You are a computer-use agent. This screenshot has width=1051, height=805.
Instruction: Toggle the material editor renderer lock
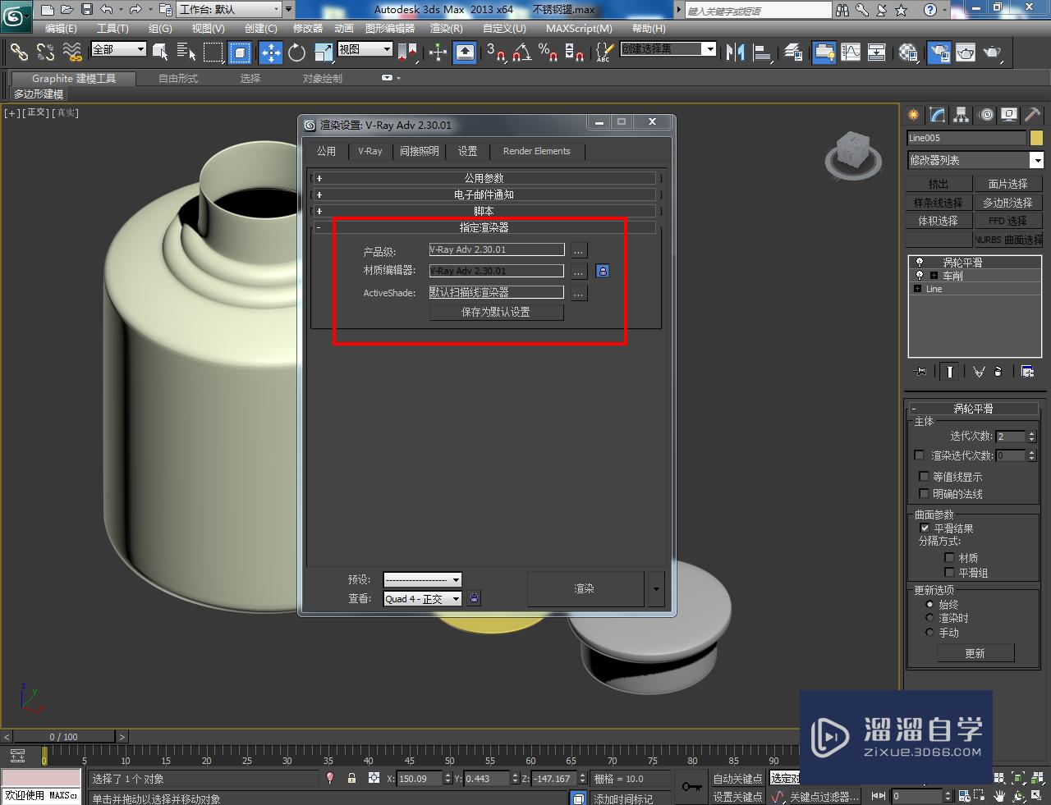click(x=602, y=271)
